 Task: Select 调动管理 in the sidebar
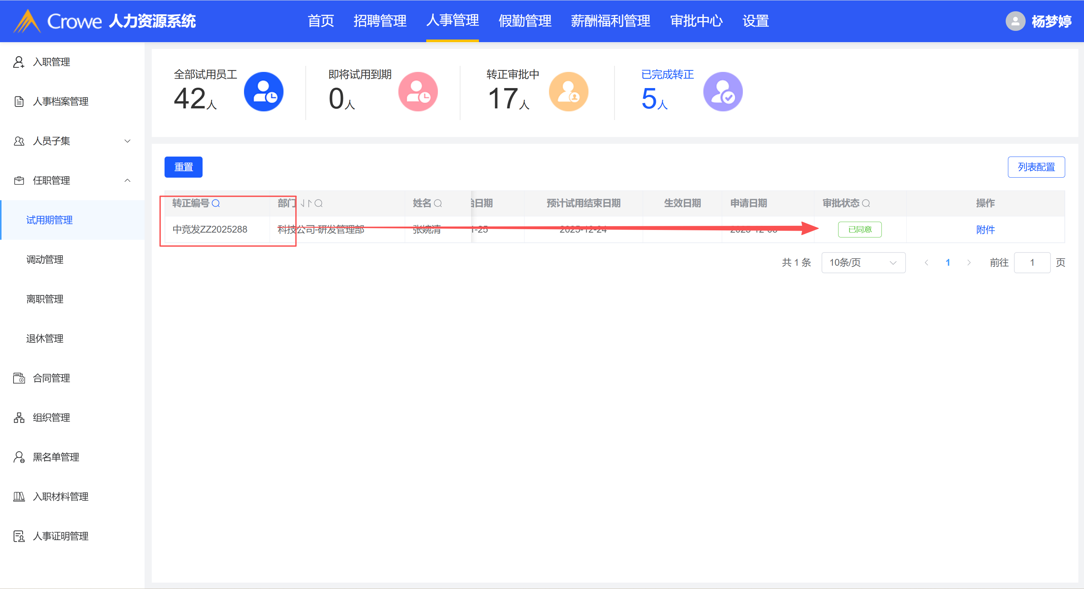[x=44, y=260]
